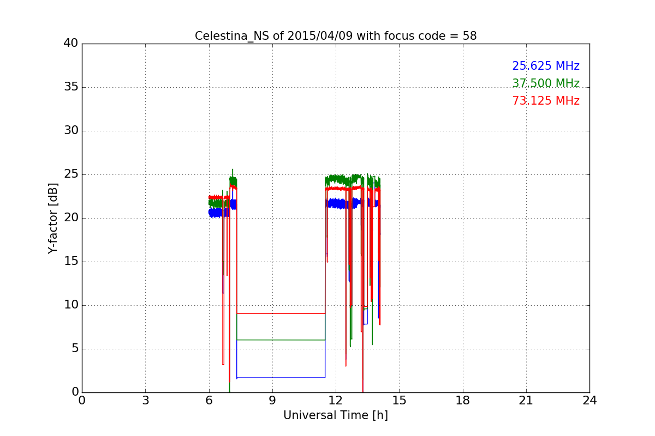Select the red 73.125 MHz legend label
The height and width of the screenshot is (436, 655).
[x=546, y=101]
